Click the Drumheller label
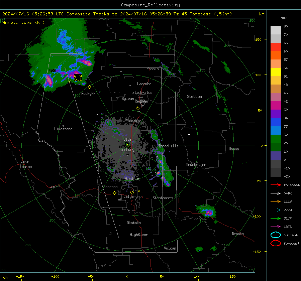This screenshot has height=281, width=301. 196,165
